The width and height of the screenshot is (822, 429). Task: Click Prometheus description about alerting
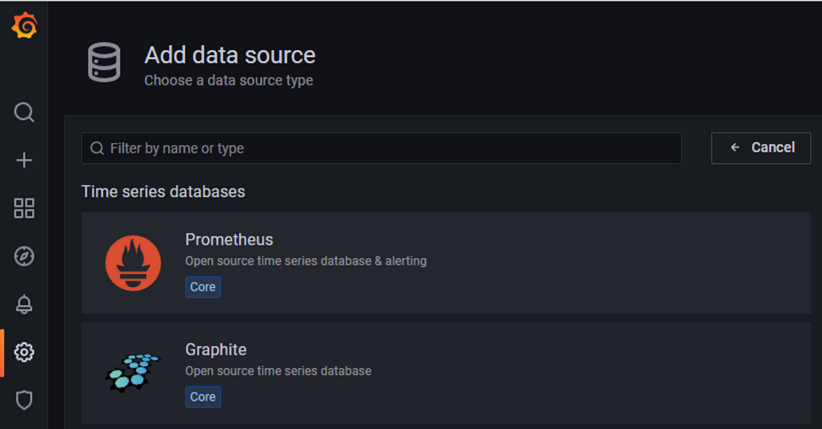click(x=306, y=261)
